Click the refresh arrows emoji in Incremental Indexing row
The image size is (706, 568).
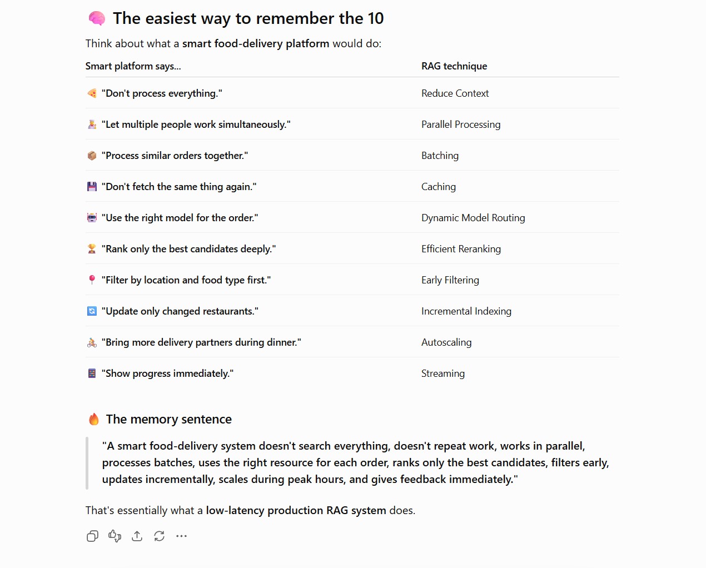(92, 311)
